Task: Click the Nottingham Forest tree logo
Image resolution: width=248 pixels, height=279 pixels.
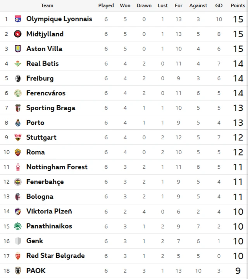Action: [x=18, y=167]
